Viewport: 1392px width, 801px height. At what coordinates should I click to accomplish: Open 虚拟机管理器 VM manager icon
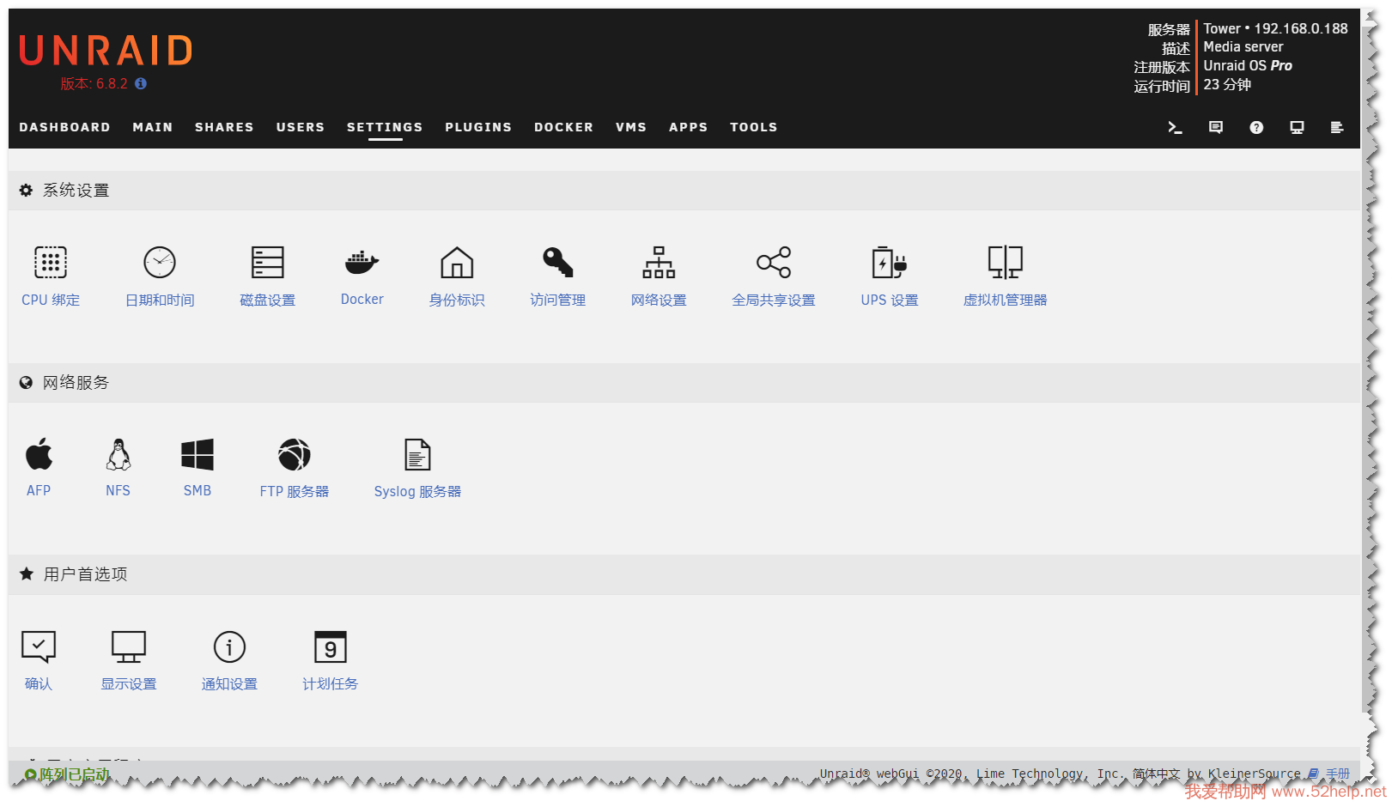click(1005, 262)
